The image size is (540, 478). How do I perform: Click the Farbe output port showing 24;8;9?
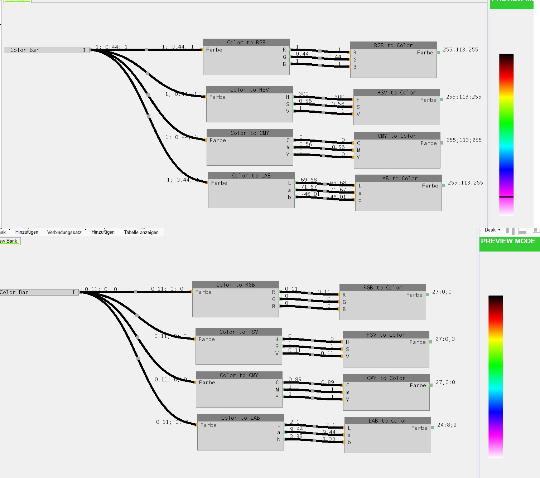click(433, 428)
